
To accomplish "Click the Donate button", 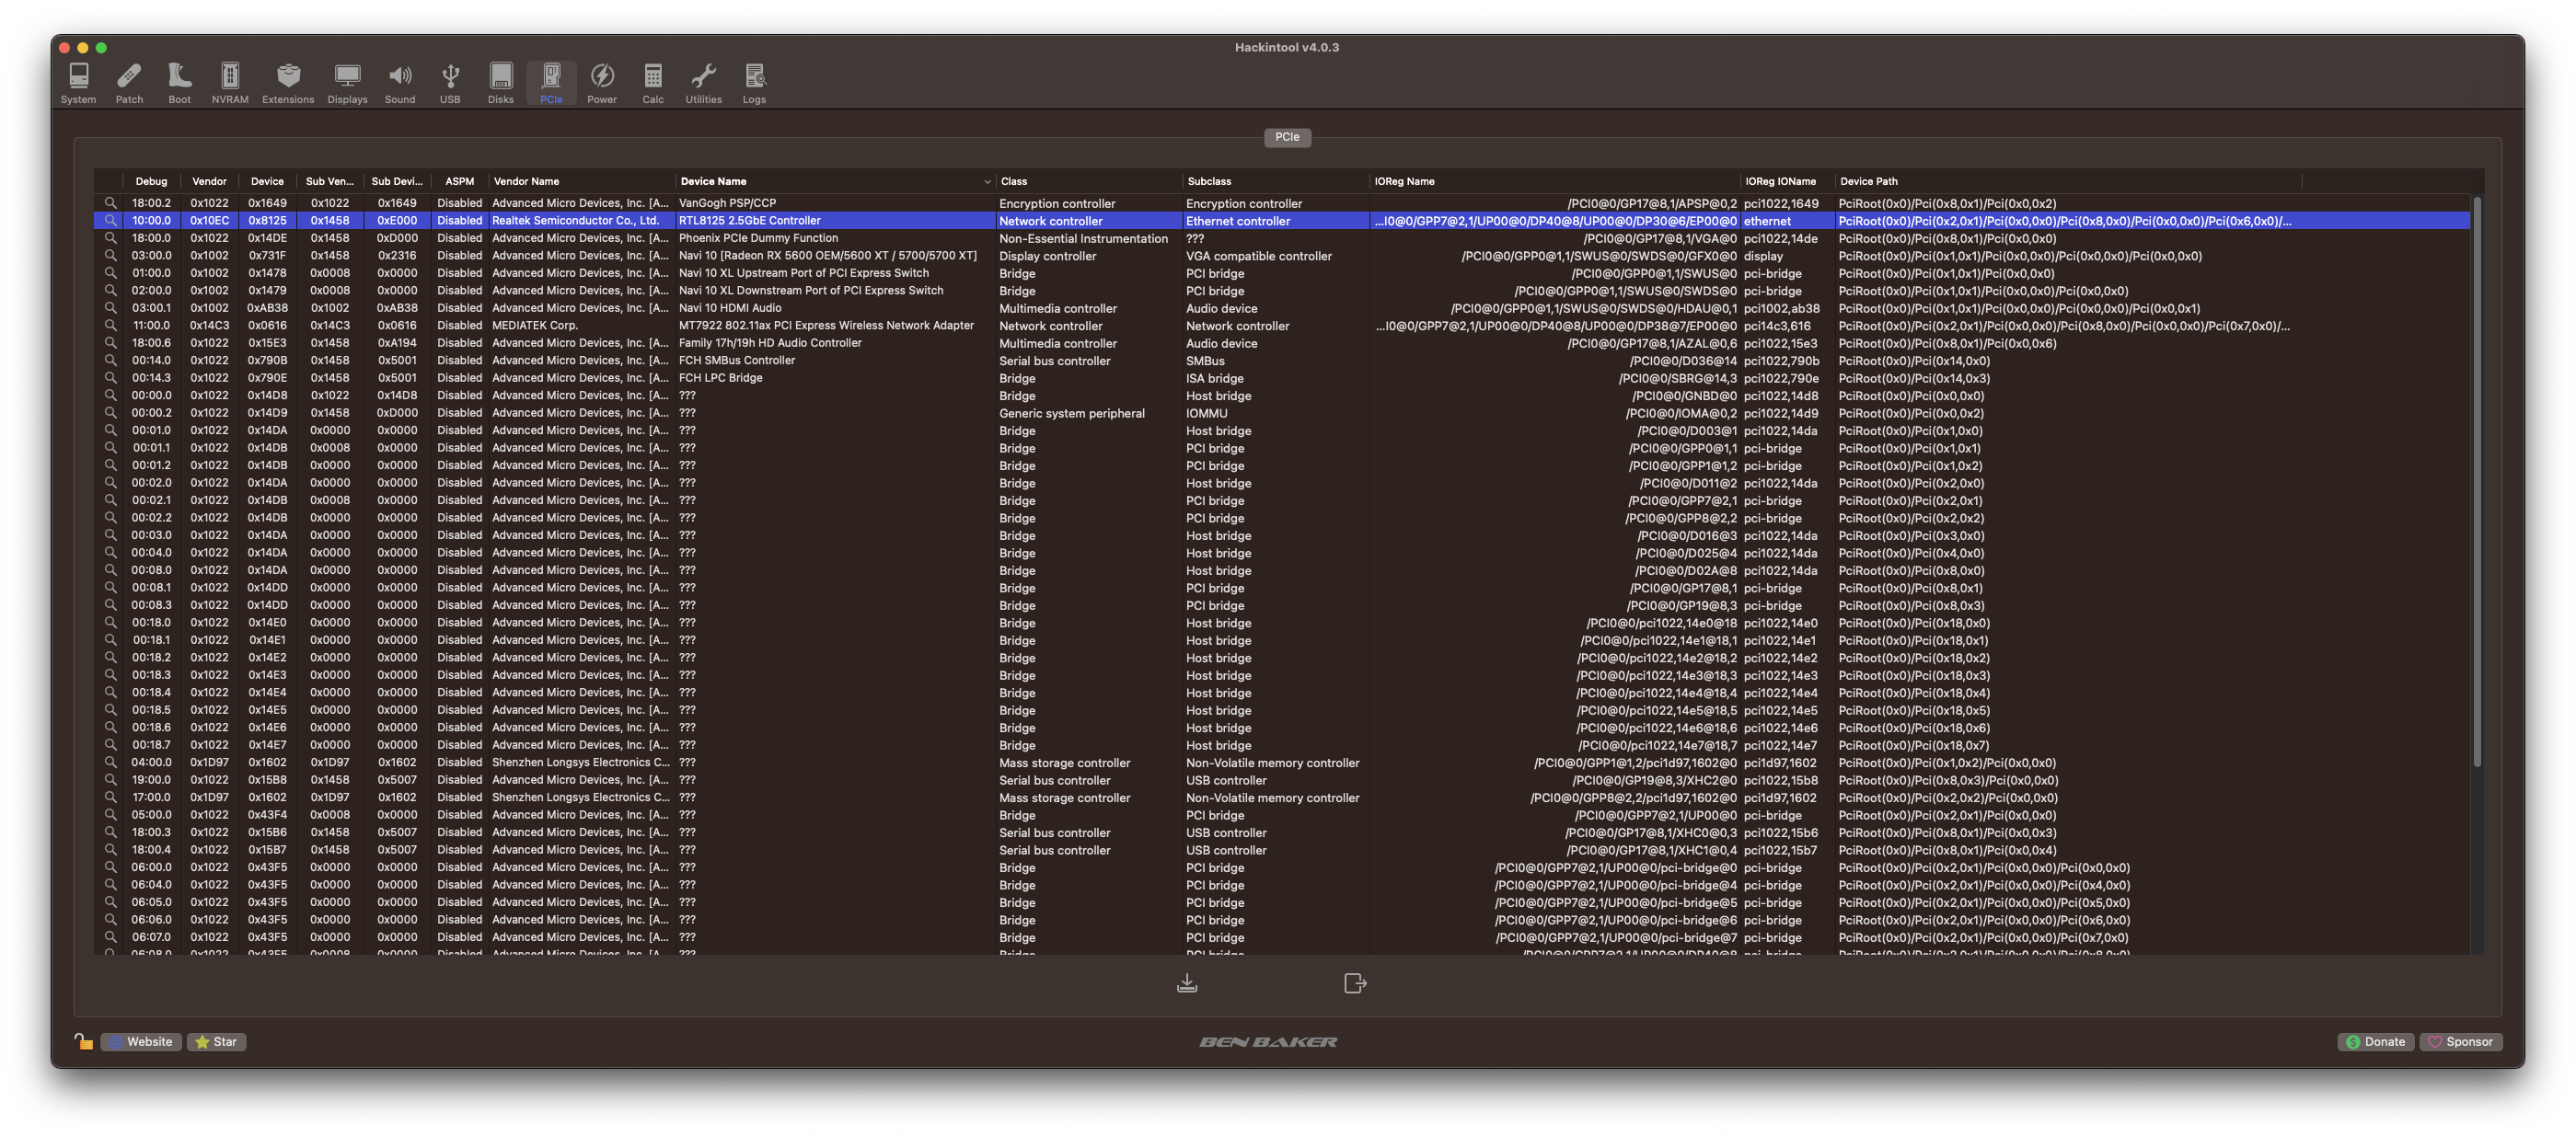I will [x=2375, y=1042].
